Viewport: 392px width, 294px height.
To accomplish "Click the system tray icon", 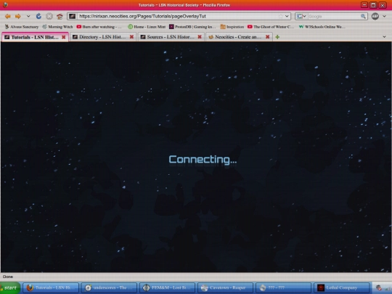I will tap(379, 288).
